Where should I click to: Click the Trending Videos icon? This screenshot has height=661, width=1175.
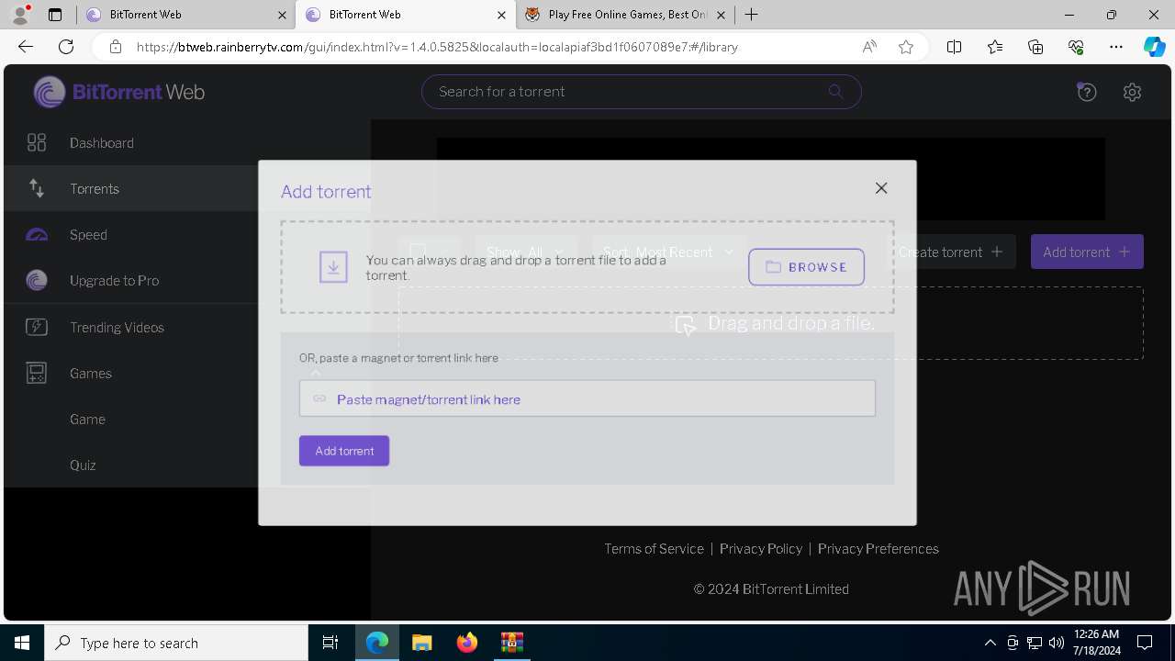[x=37, y=327]
